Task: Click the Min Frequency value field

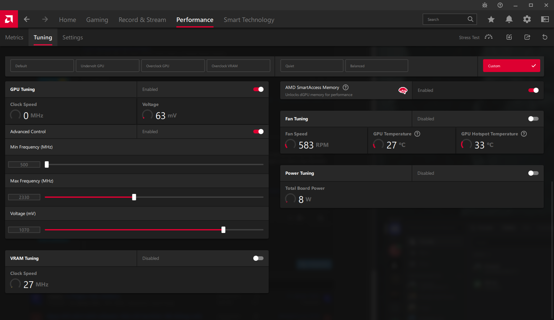Action: coord(24,164)
